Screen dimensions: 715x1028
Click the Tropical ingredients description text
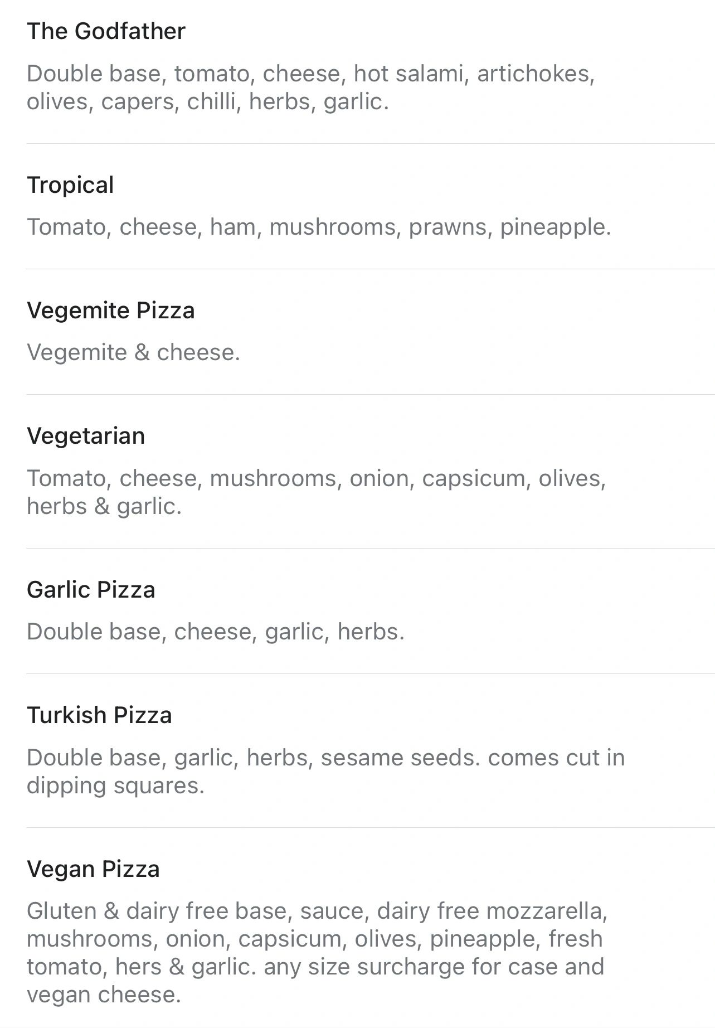pos(319,227)
